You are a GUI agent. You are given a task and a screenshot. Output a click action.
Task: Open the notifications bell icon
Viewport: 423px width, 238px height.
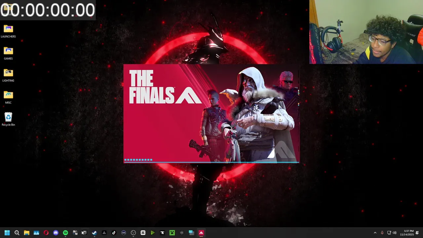tap(417, 233)
